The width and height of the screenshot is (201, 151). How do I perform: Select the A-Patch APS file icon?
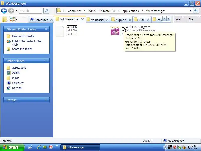pos(60,31)
